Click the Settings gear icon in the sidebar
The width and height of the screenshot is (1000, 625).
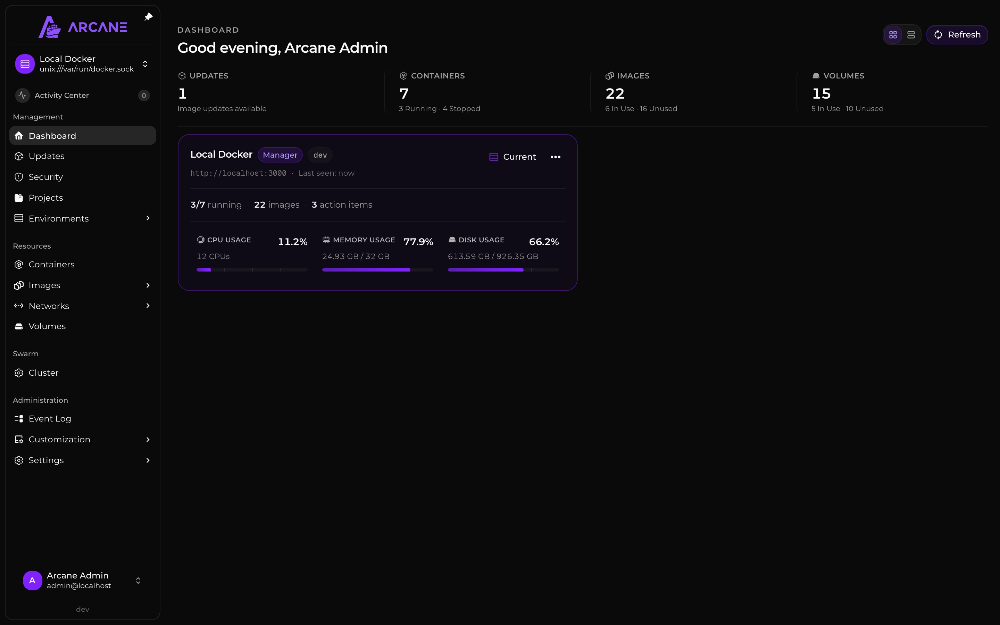(19, 460)
